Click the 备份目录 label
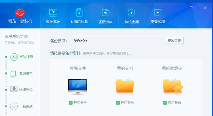This screenshot has height=116, width=213. pos(59,41)
